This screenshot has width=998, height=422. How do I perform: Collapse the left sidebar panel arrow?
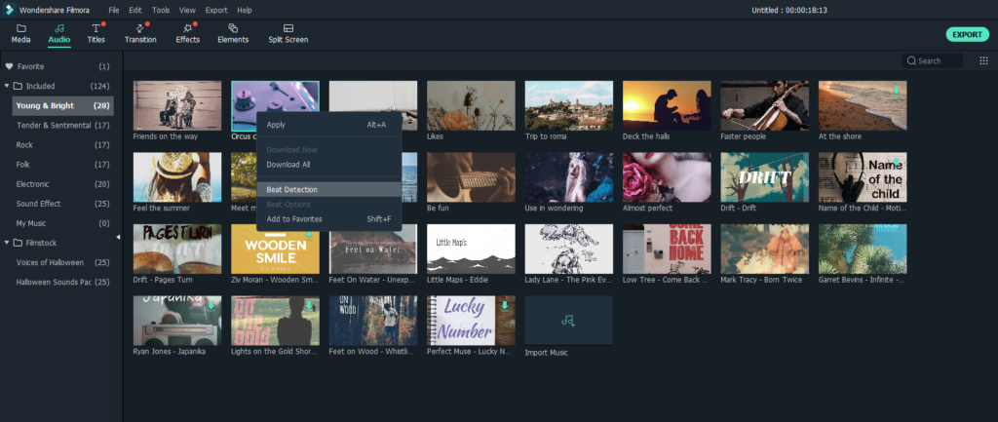[118, 237]
